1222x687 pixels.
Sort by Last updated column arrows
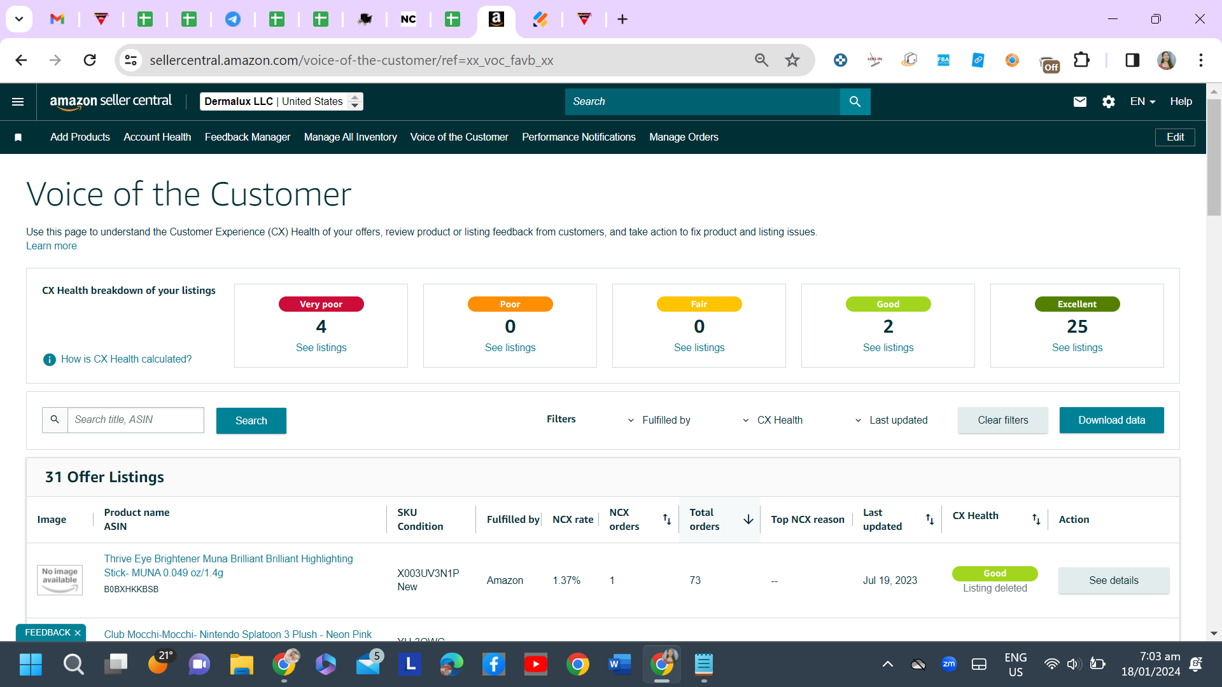[930, 519]
